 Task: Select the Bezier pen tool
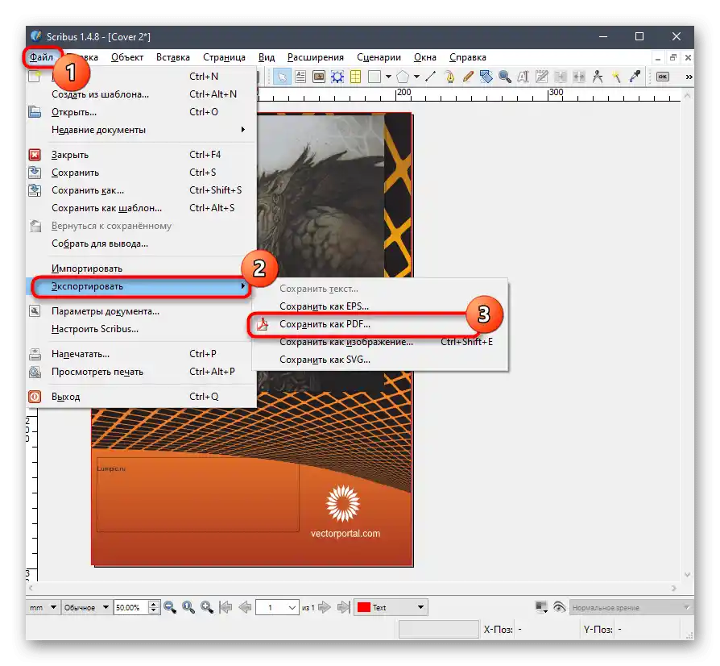(449, 77)
